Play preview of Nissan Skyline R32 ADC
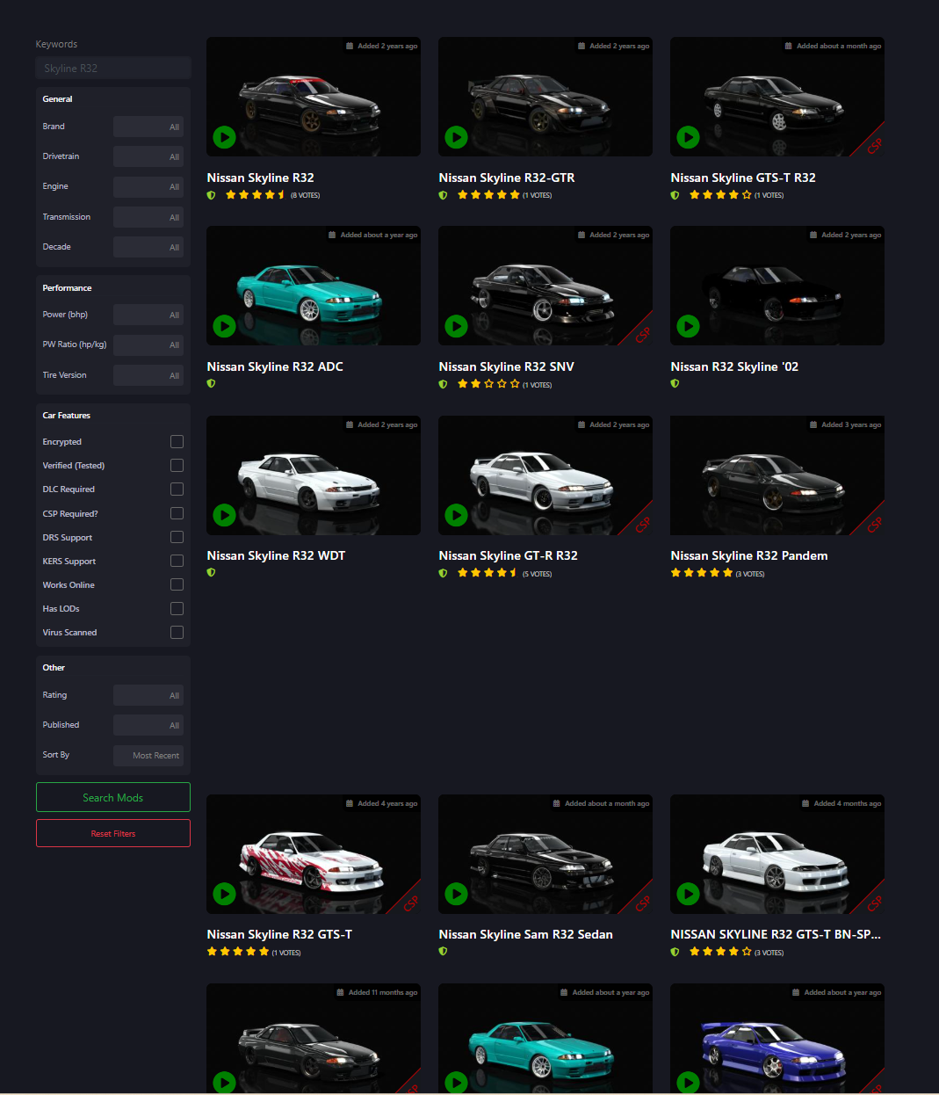 224,326
